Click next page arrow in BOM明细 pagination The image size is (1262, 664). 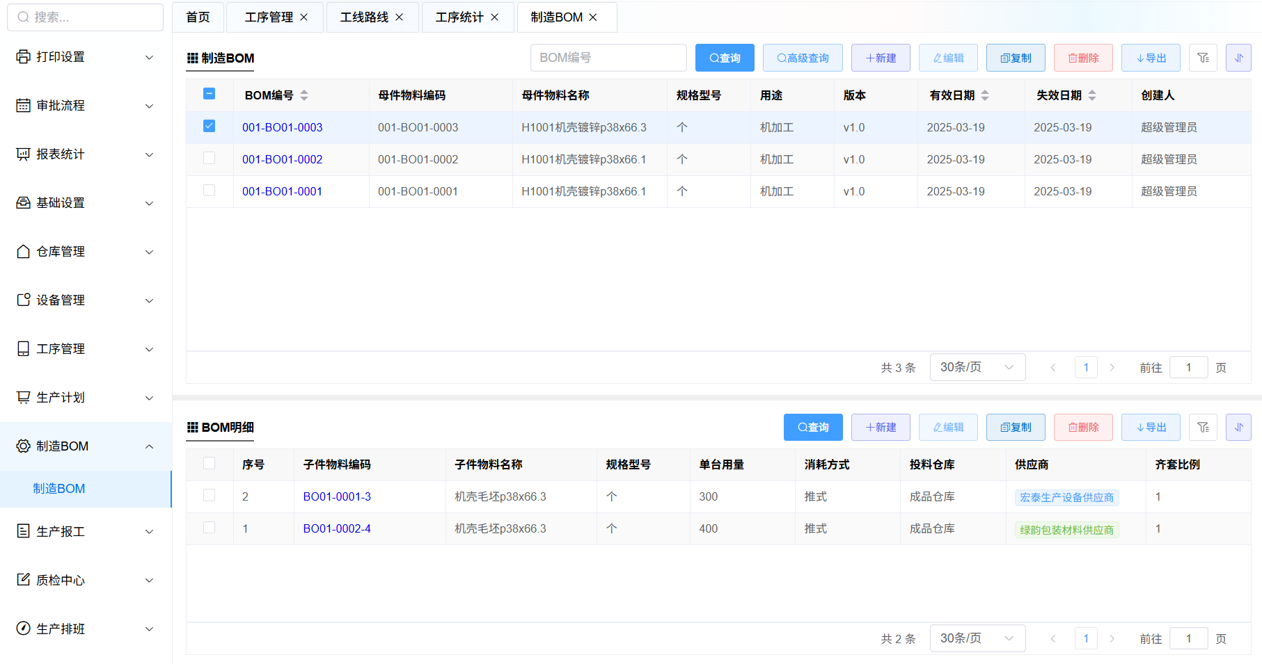(x=1112, y=638)
